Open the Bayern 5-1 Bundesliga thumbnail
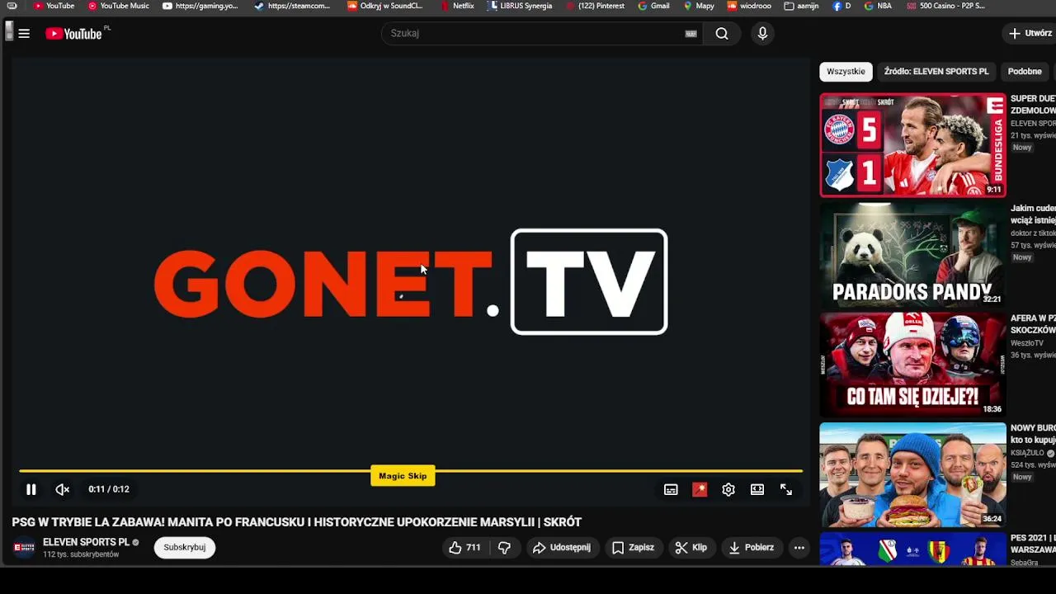This screenshot has width=1056, height=594. tap(912, 145)
